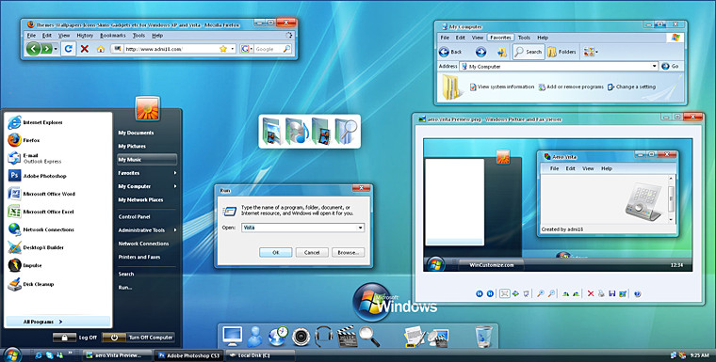
Task: Click the Firefox Reload button
Action: pos(68,49)
